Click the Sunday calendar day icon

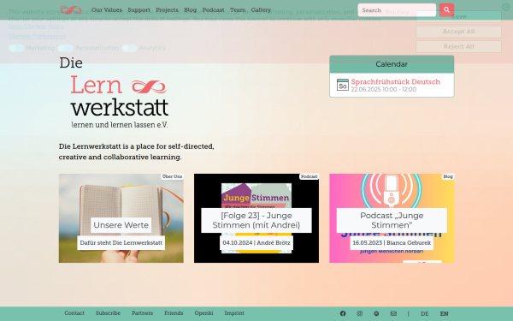point(343,85)
